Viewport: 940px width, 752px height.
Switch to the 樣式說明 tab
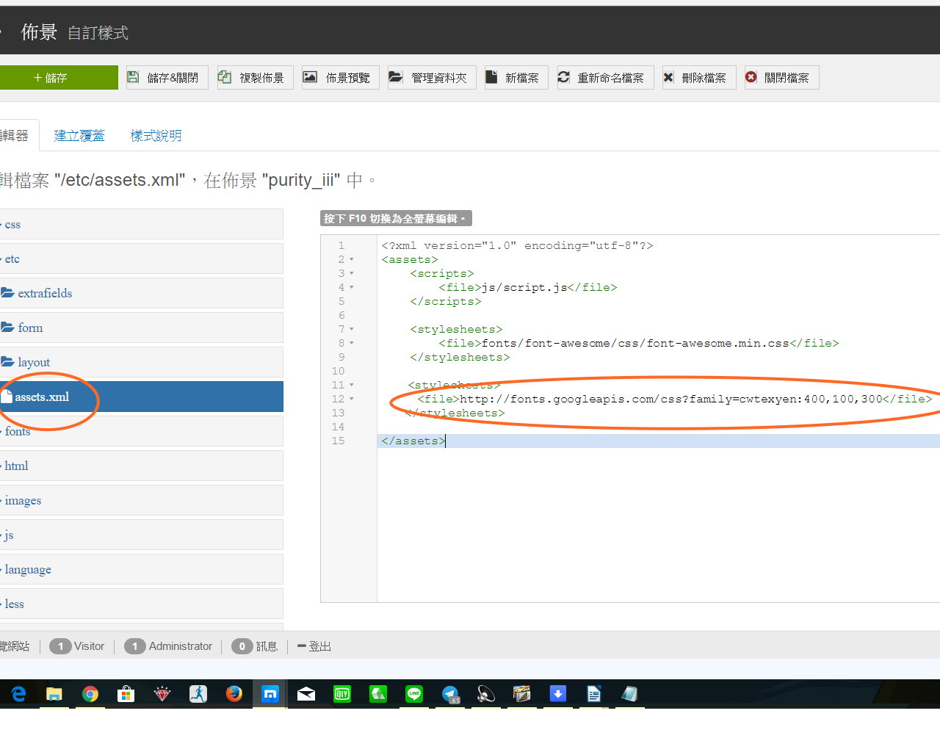click(x=156, y=136)
